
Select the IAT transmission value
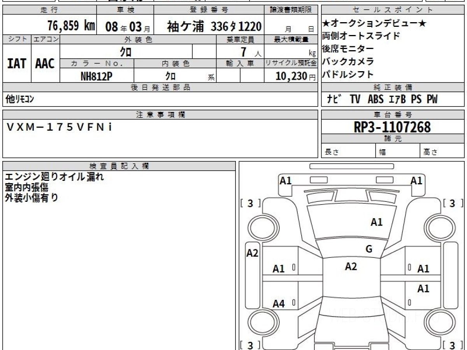17,63
